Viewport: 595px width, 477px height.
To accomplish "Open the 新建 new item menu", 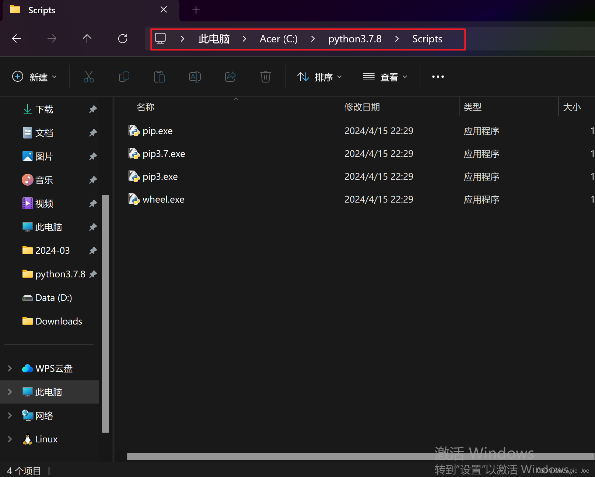I will (x=35, y=77).
